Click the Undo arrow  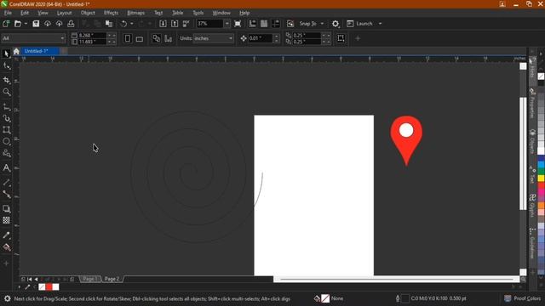point(123,24)
